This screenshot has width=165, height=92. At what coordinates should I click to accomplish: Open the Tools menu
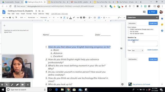(x=35, y=14)
